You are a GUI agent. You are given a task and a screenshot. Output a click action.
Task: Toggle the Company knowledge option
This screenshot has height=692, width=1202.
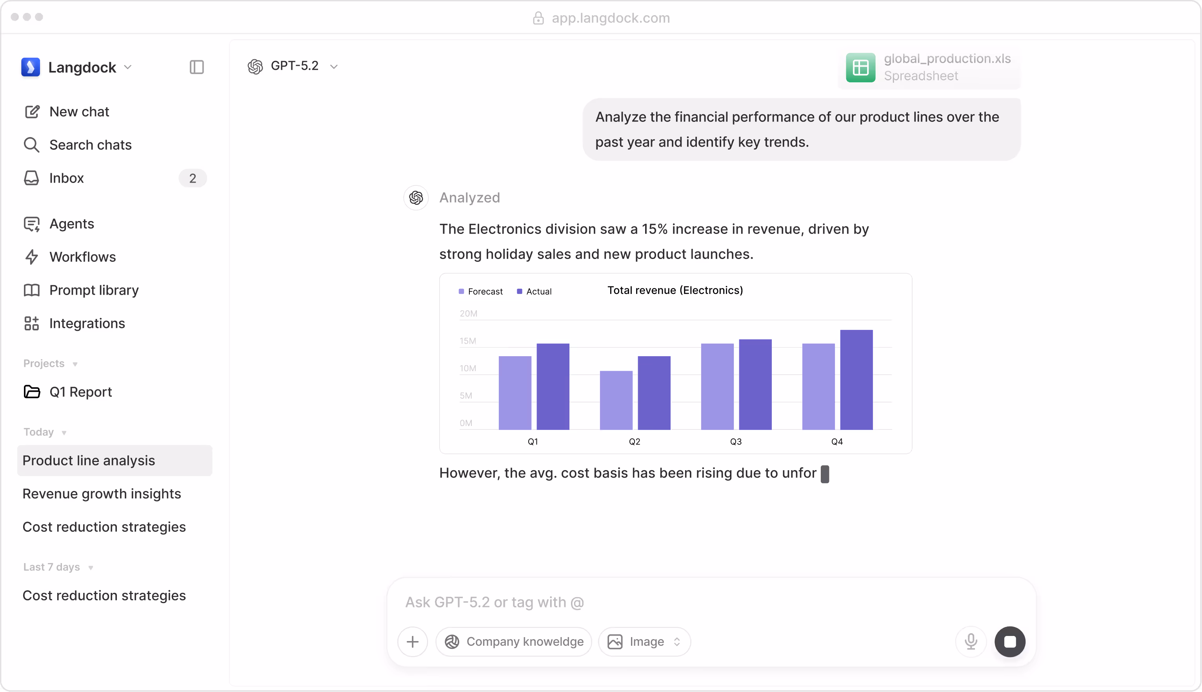pos(514,641)
